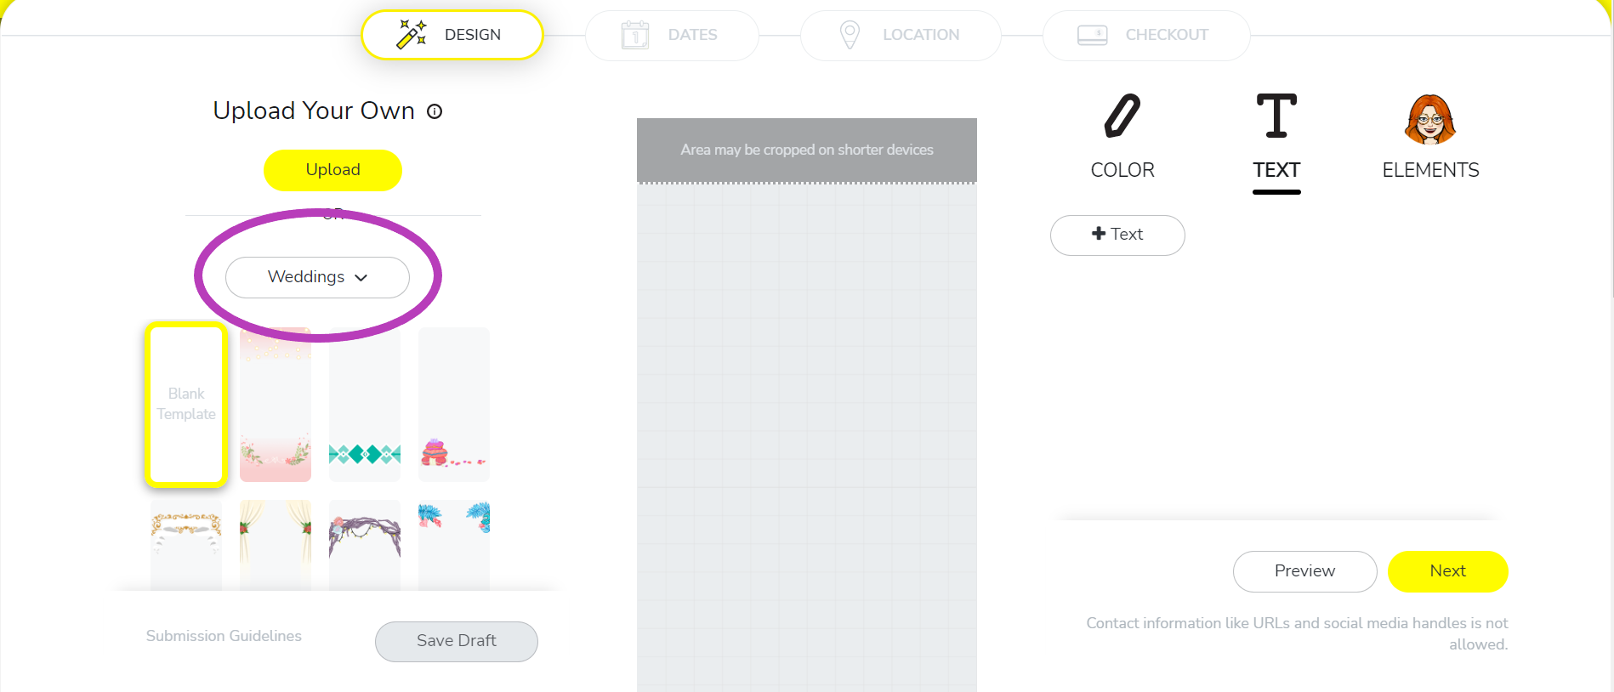Viewport: 1614px width, 692px height.
Task: Go to the LOCATION step
Action: (x=901, y=35)
